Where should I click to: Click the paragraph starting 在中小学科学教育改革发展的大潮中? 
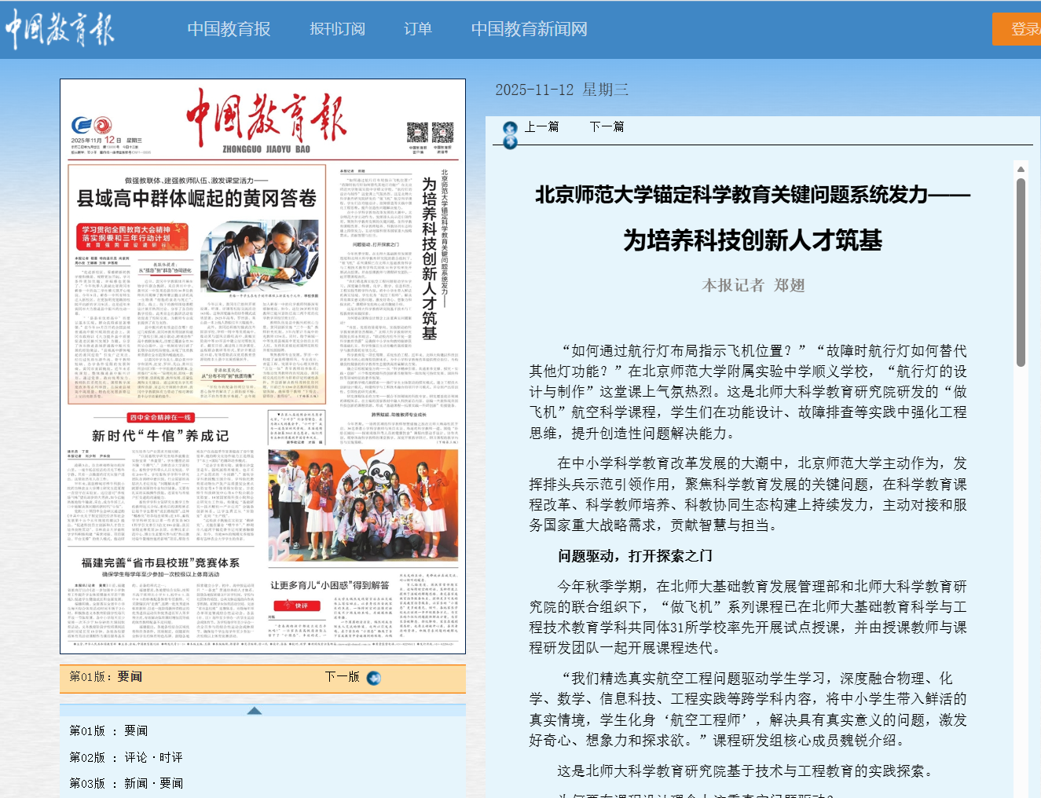pos(748,494)
